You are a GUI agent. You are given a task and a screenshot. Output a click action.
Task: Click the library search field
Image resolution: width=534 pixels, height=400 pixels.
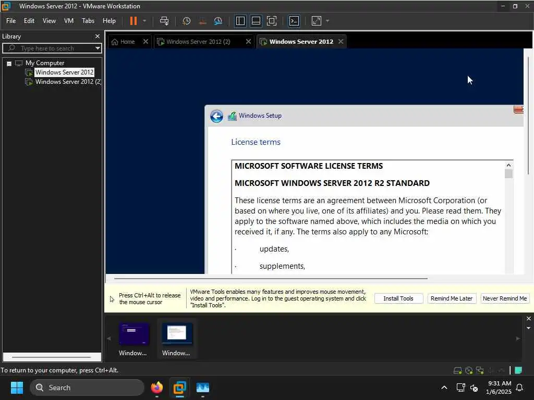(48, 48)
